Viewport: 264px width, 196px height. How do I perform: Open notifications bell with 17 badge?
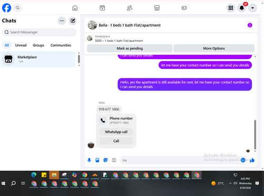[x=242, y=8]
